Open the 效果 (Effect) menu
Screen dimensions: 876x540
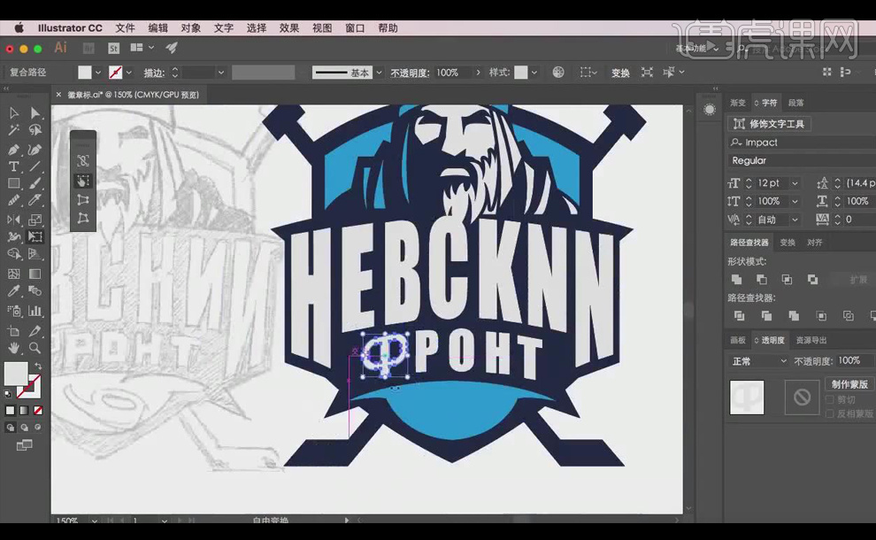click(289, 28)
